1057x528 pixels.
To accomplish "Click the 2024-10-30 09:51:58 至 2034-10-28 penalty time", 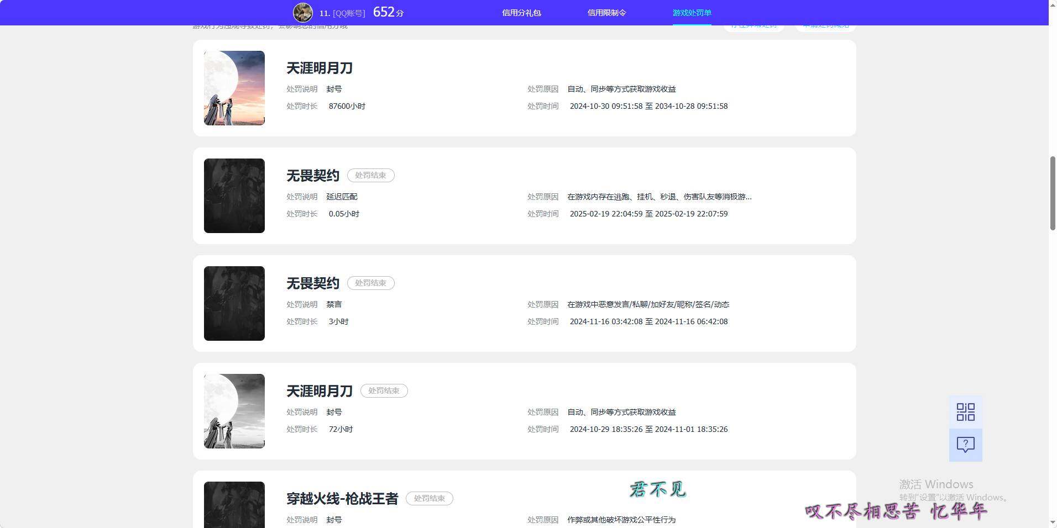I will [648, 106].
